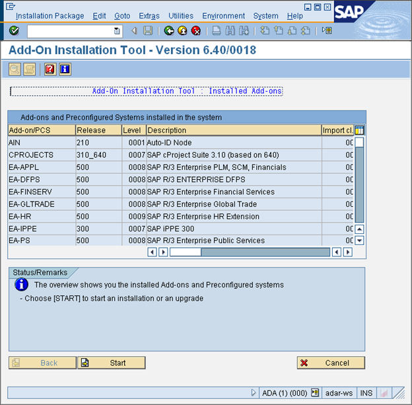
Task: Click the left arrow left of horizontal scrollbar
Action: [x=152, y=252]
